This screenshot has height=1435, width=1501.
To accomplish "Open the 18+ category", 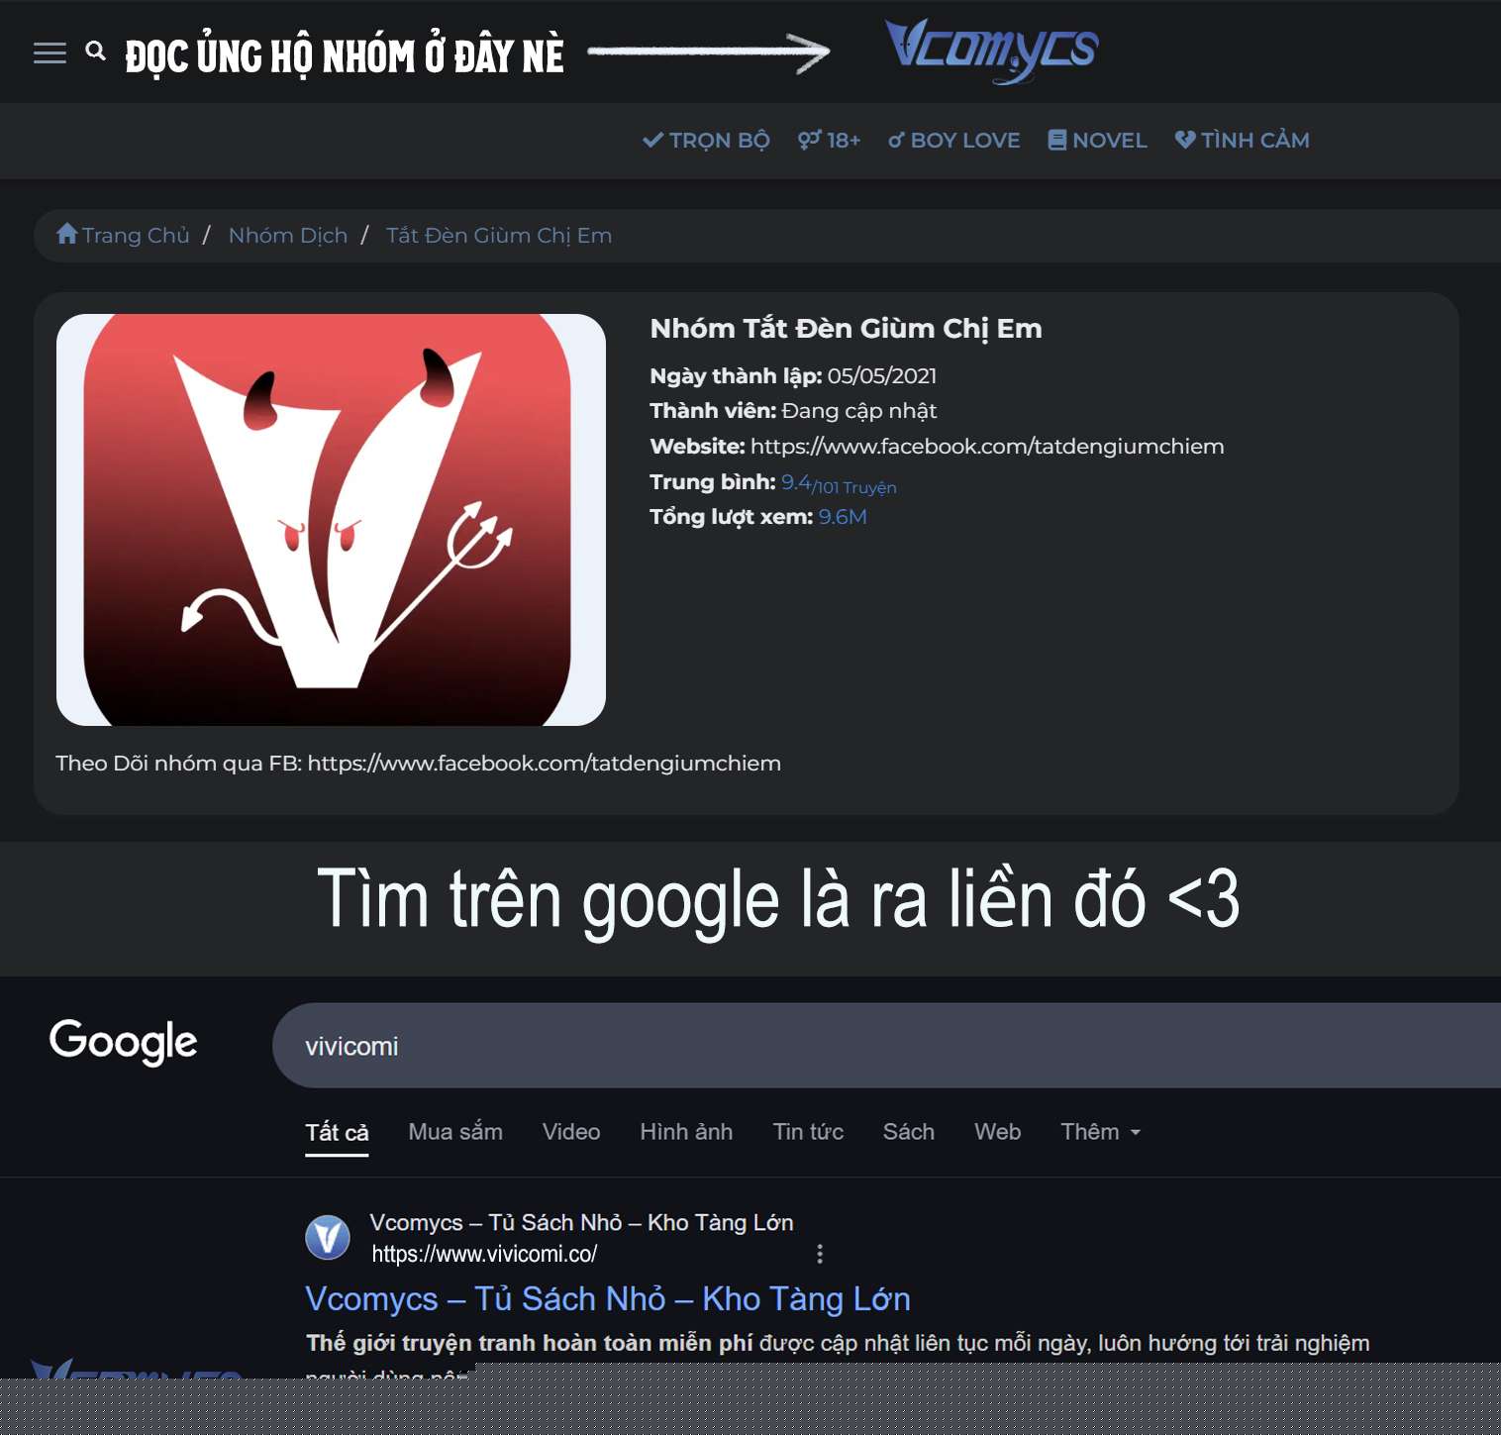I will coord(830,141).
